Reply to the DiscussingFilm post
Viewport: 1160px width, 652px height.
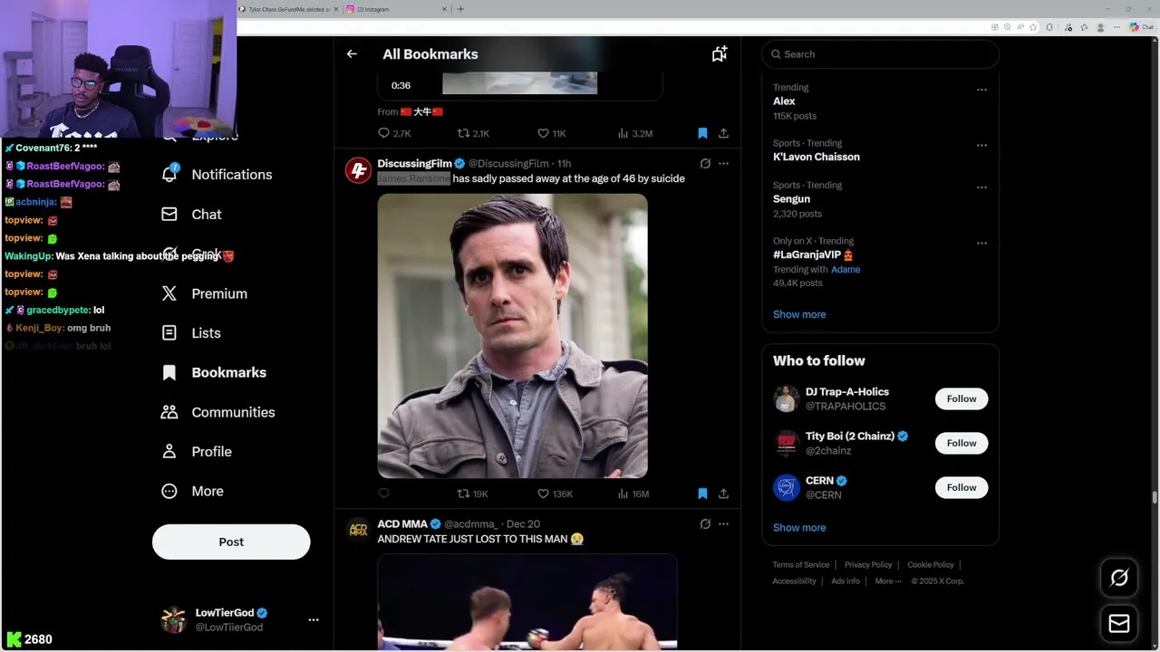pyautogui.click(x=384, y=494)
